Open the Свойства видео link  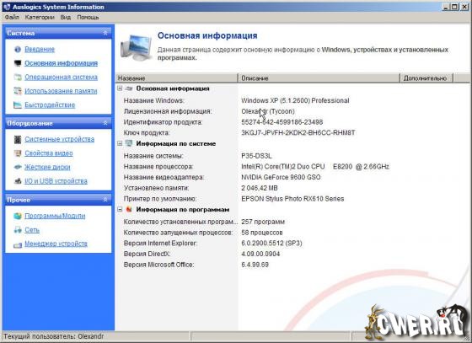(49, 153)
